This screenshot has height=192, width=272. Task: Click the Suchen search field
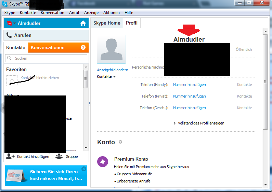(46, 58)
